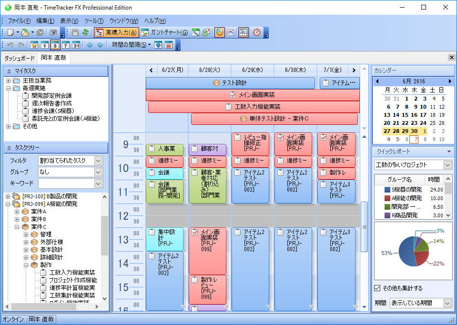Click the 実績入力(A) button
This screenshot has height=325, width=457.
click(116, 32)
